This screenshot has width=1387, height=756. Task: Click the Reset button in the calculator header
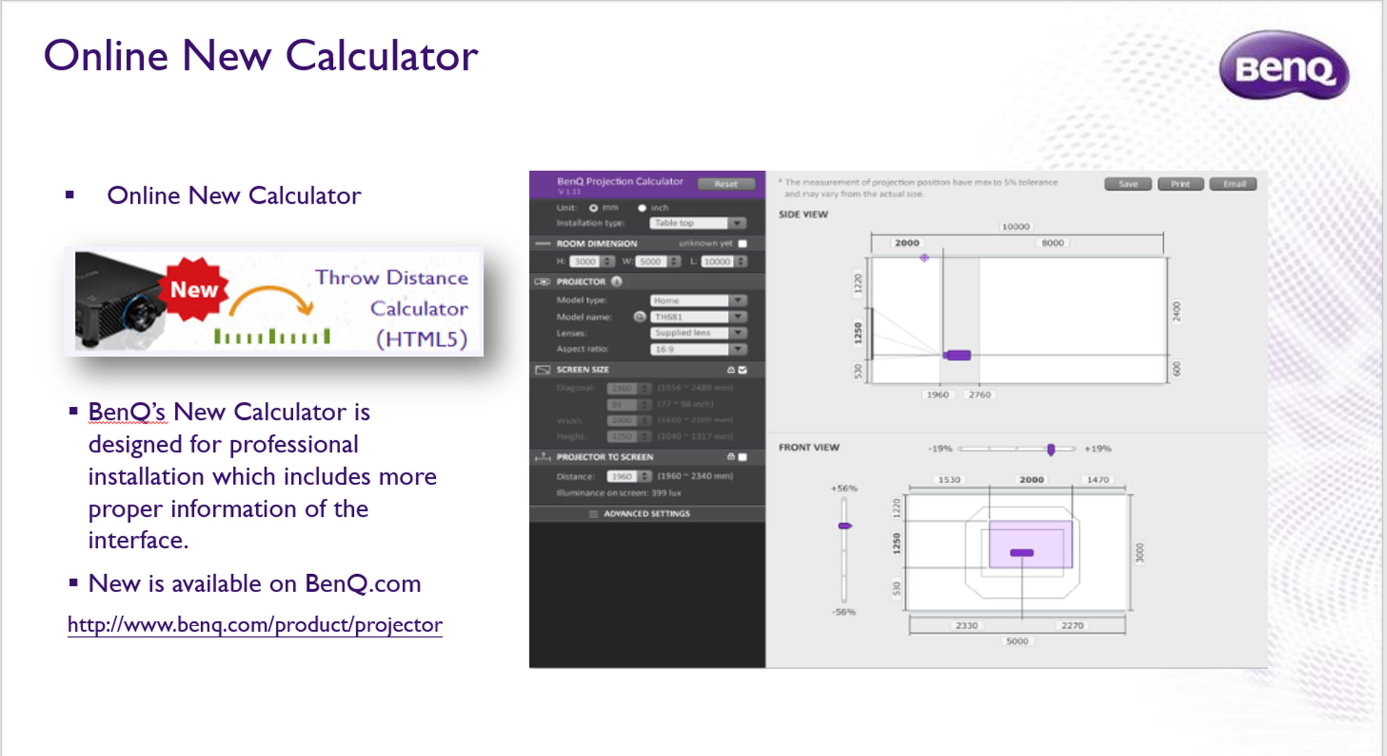pyautogui.click(x=726, y=184)
